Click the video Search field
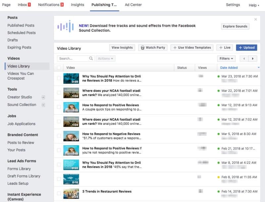The height and width of the screenshot is (202, 265). [x=76, y=58]
